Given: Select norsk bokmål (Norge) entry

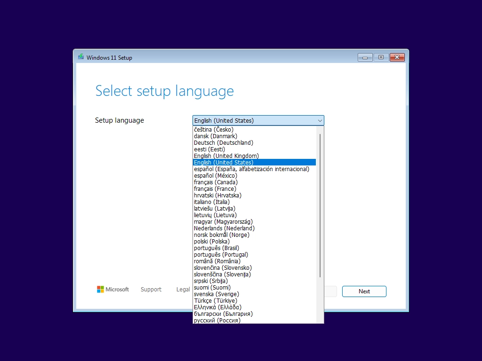Looking at the screenshot, I should click(x=254, y=235).
